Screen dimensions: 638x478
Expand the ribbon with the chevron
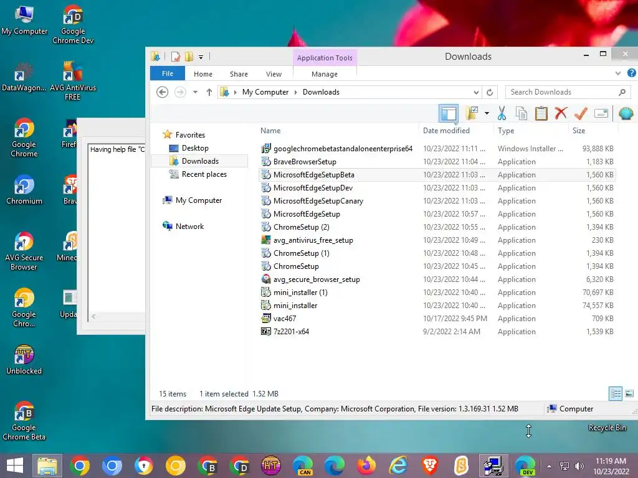point(618,73)
